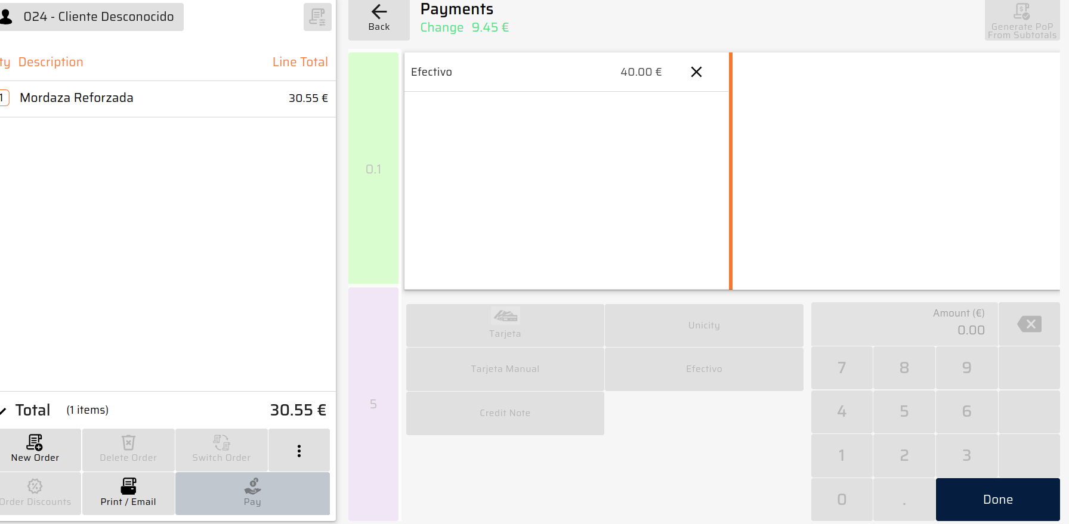This screenshot has width=1069, height=524.
Task: Expand the Total summary chevron
Action: pos(4,411)
